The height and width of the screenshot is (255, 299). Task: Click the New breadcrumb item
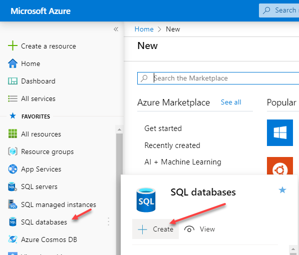(x=173, y=29)
